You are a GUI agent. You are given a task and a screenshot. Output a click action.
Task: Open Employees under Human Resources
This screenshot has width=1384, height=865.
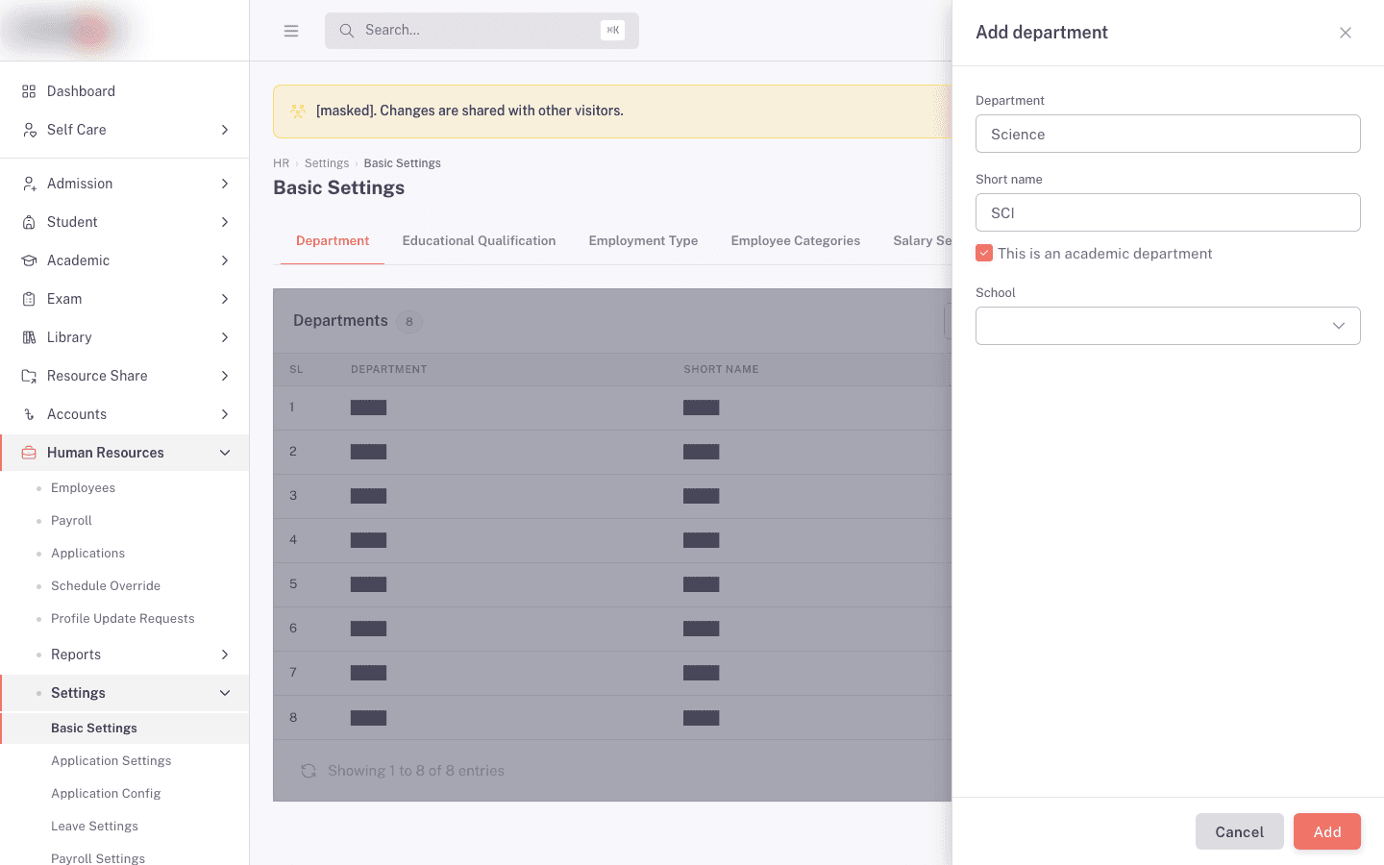point(83,488)
